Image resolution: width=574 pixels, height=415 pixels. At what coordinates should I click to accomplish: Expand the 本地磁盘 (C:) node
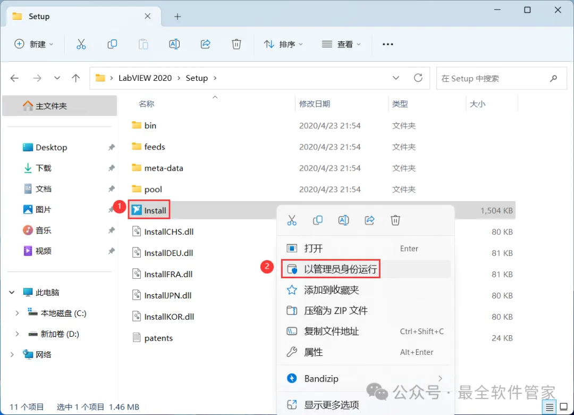coord(17,313)
